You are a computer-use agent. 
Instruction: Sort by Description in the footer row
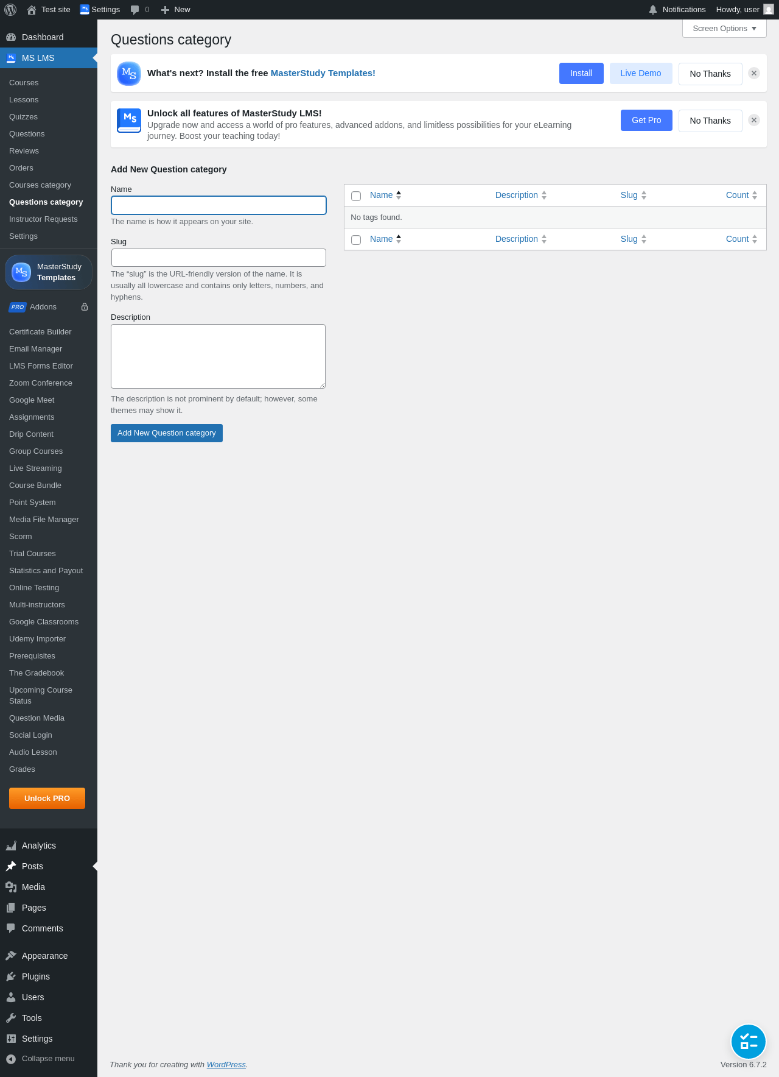[521, 239]
